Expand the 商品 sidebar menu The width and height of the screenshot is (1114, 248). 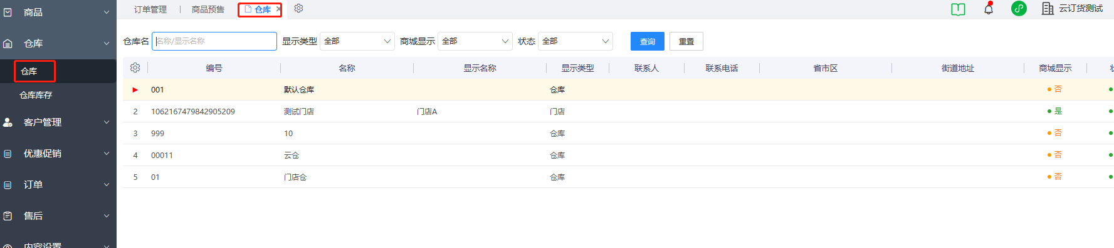point(58,12)
